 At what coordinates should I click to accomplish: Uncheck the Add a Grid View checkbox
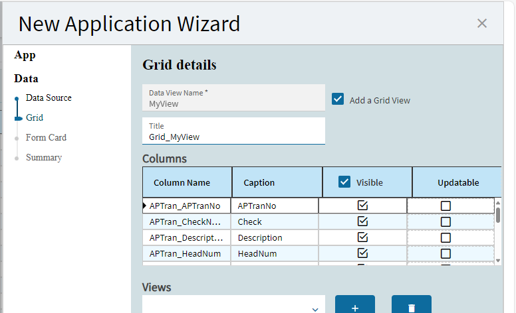338,99
